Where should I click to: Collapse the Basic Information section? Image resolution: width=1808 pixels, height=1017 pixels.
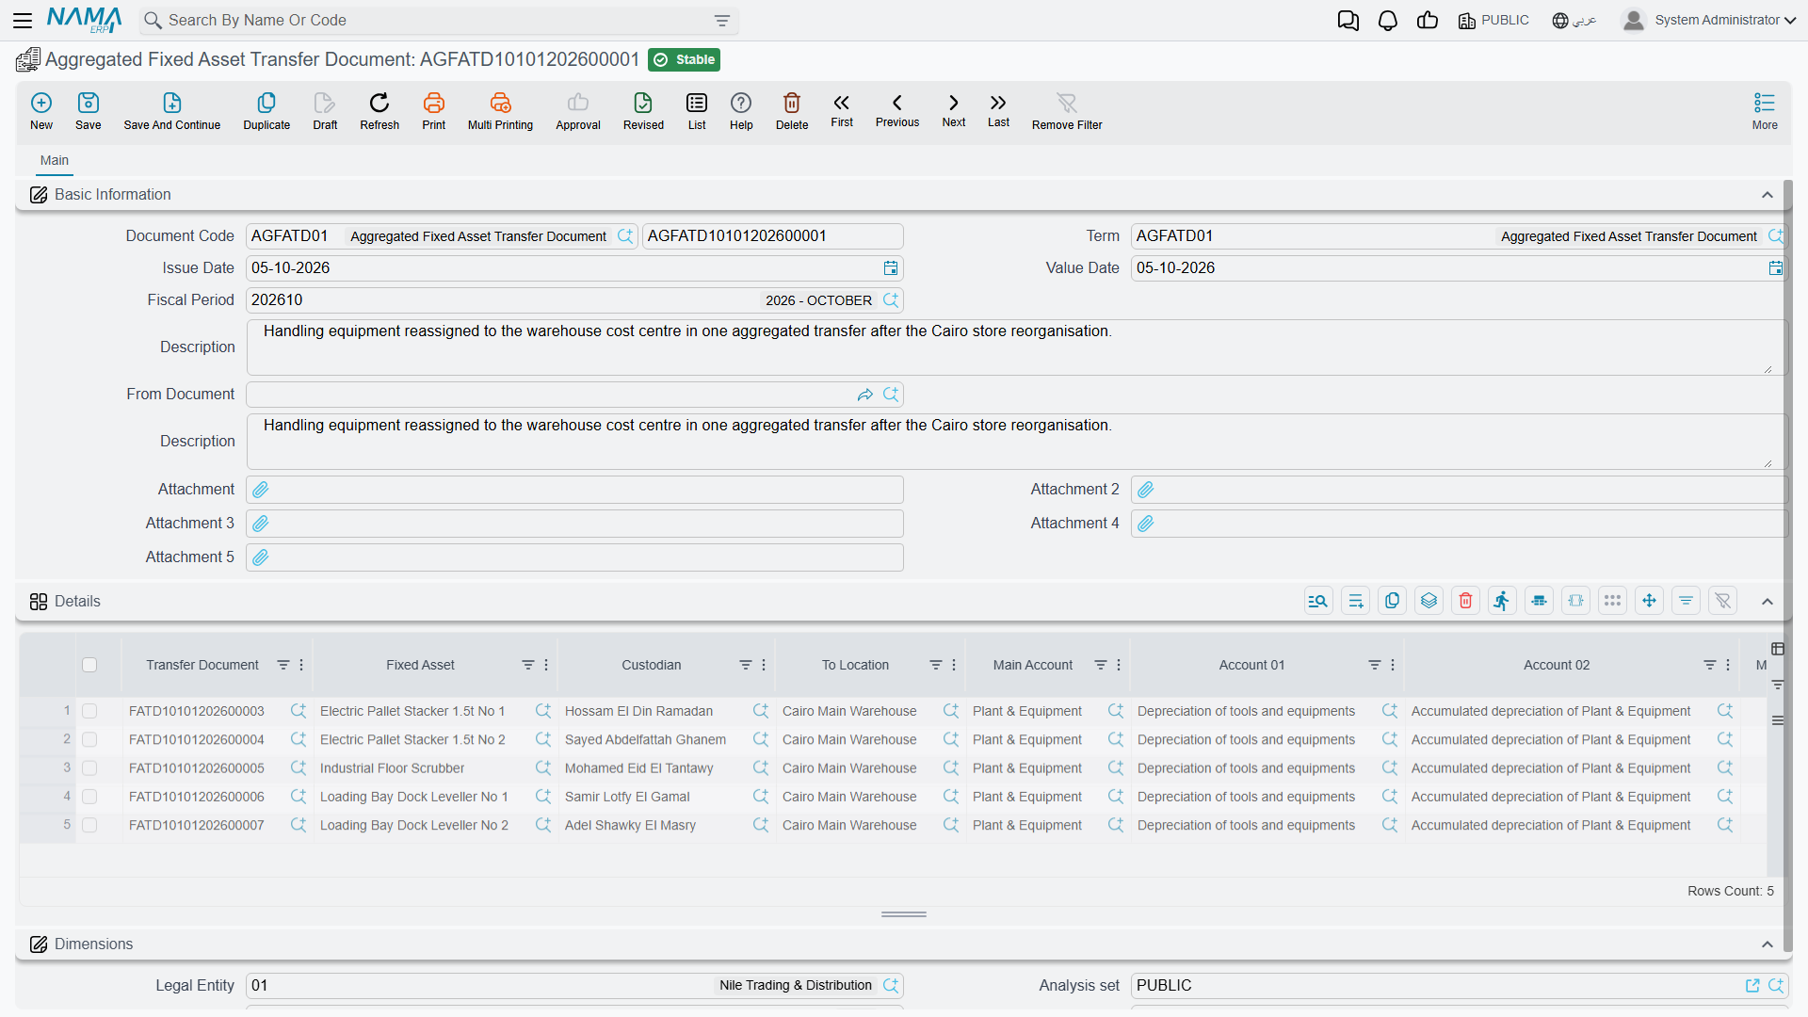(x=1768, y=195)
